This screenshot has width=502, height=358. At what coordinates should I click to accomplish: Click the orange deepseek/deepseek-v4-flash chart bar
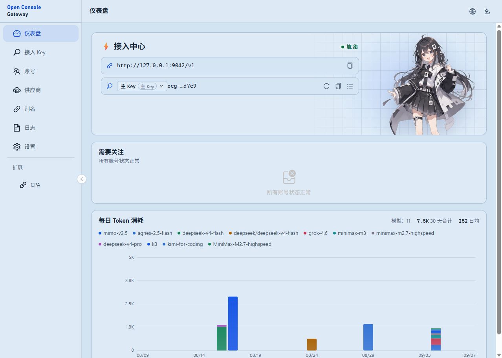(x=312, y=345)
